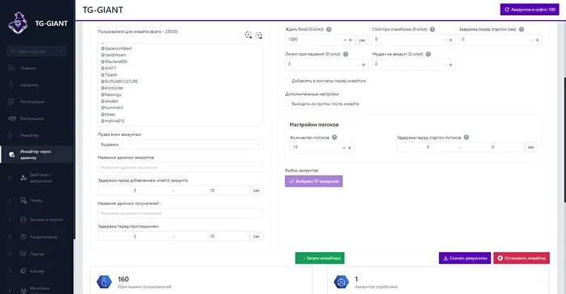Open the Регистрация sidebar icon
This screenshot has width=566, height=294.
(11, 102)
